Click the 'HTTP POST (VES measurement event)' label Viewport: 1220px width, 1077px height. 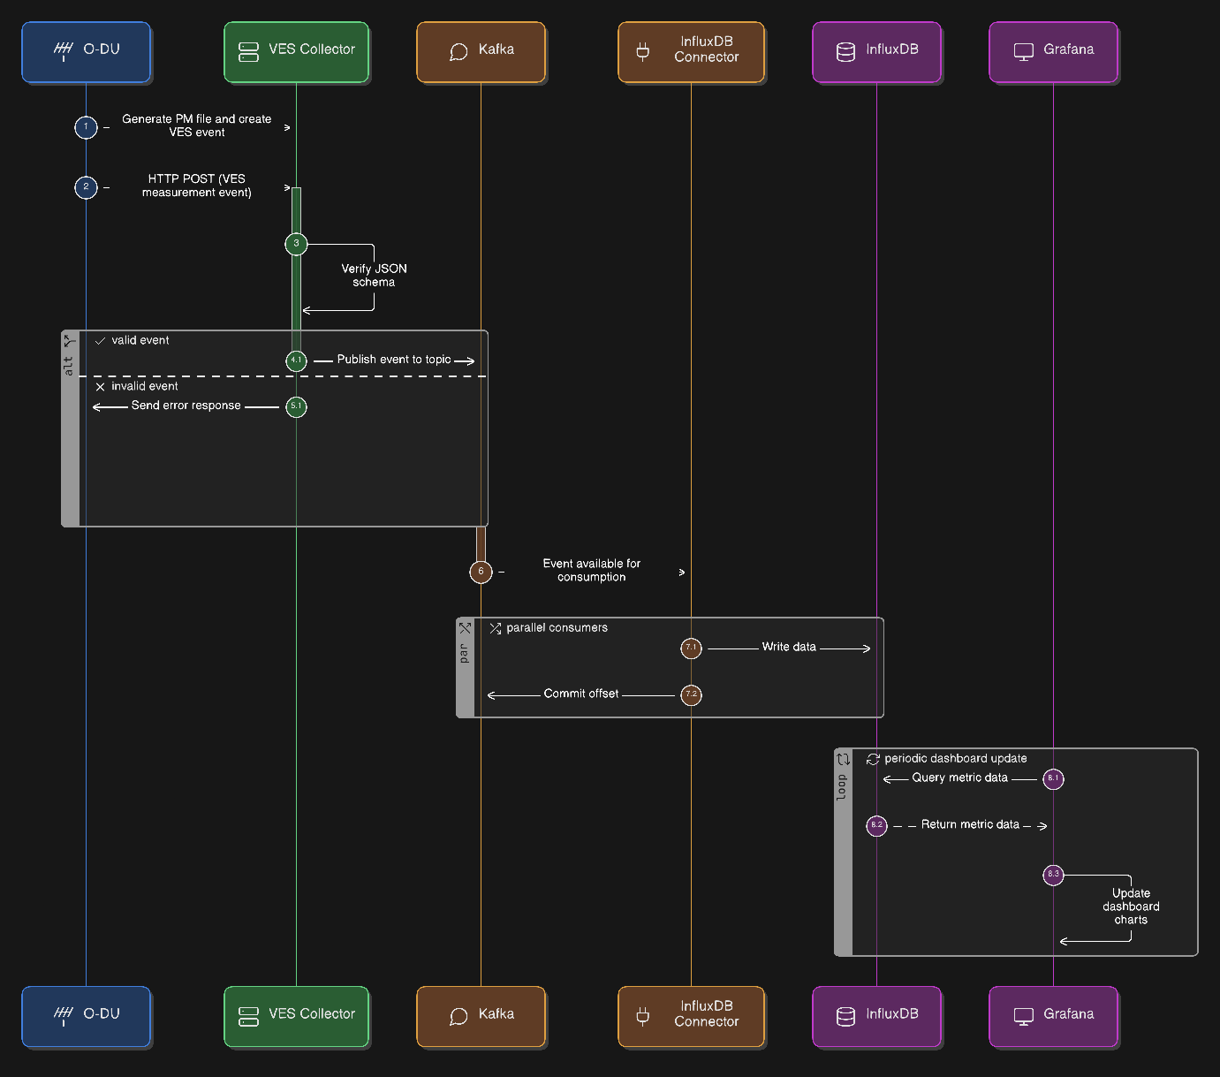point(196,186)
